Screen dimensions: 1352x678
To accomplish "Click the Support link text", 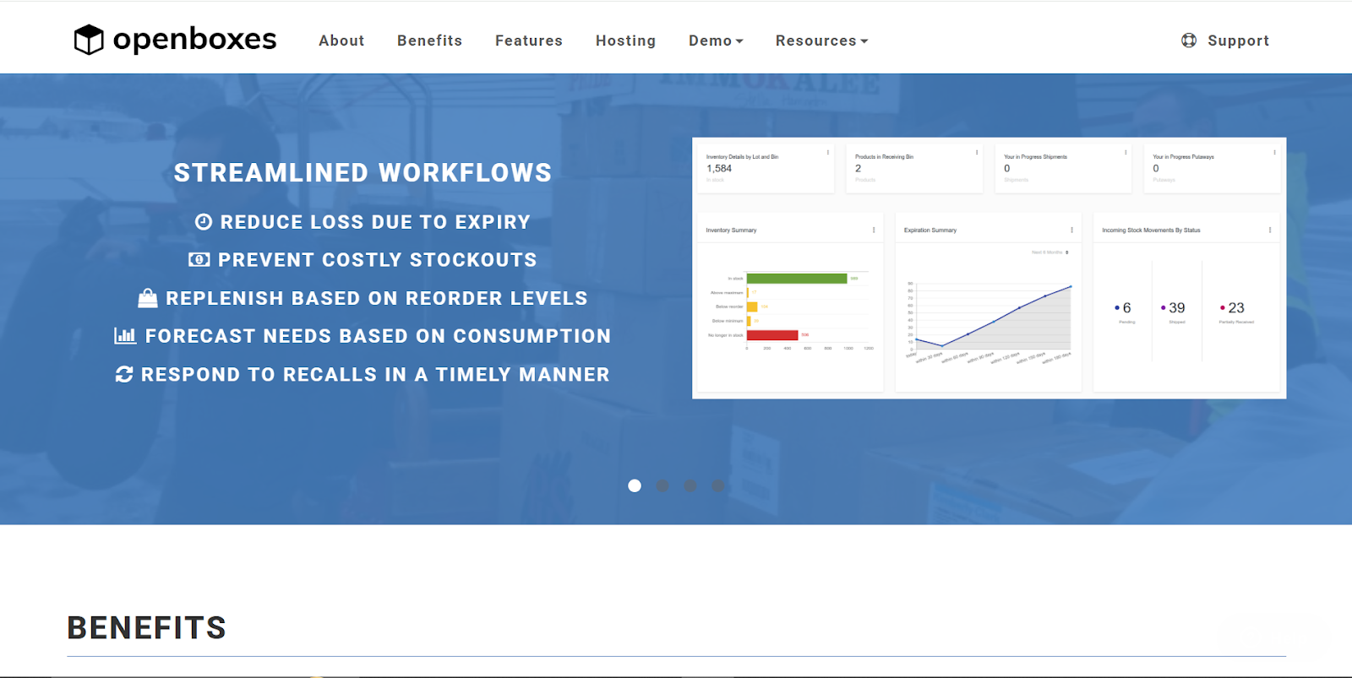I will (1238, 41).
